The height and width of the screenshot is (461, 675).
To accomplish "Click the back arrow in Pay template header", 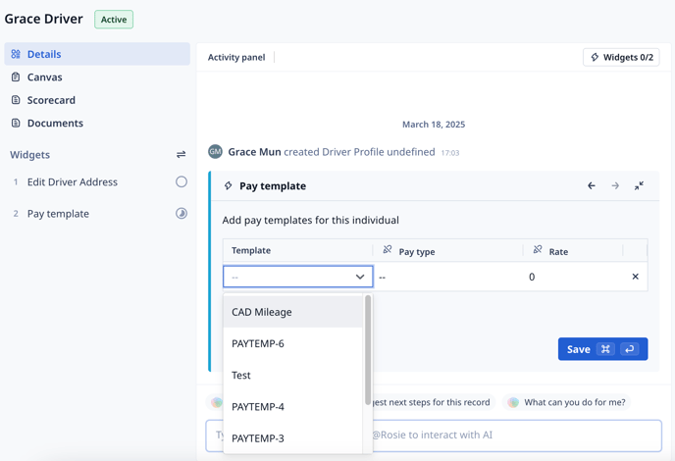I will point(592,185).
